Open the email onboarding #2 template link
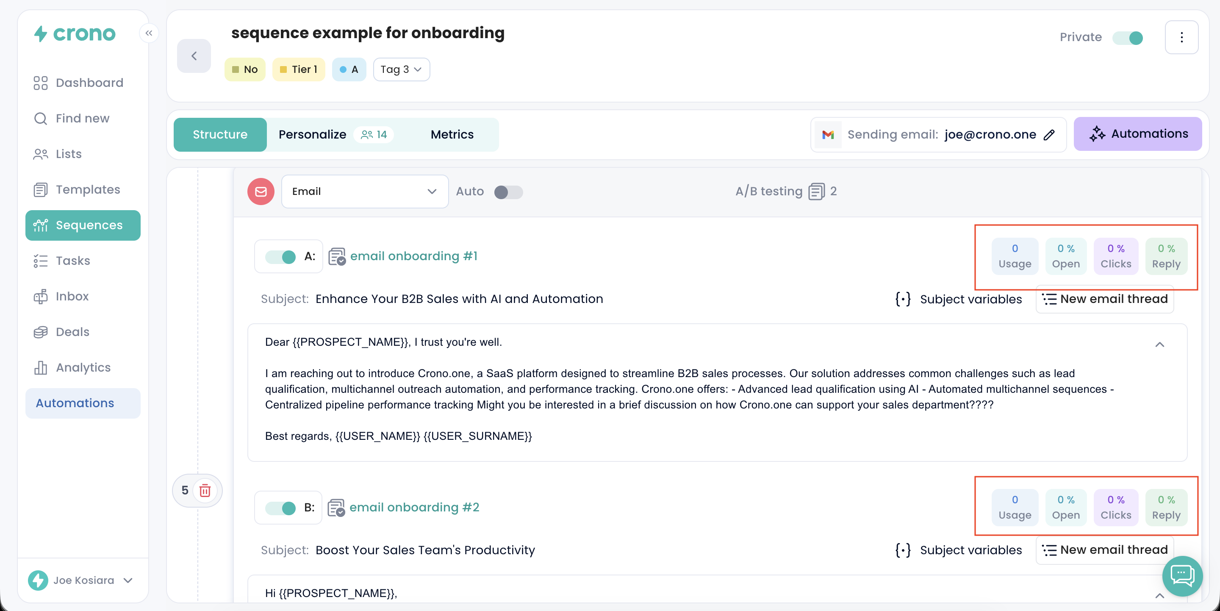Image resolution: width=1220 pixels, height=611 pixels. [x=414, y=507]
